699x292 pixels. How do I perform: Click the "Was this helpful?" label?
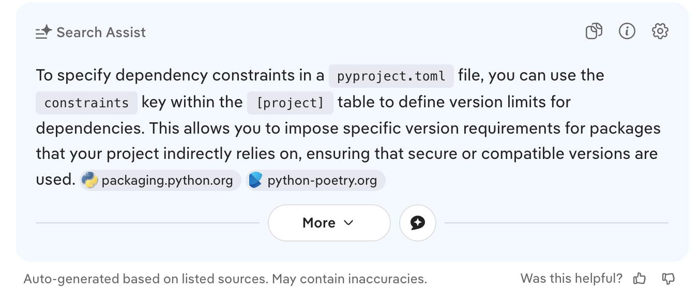(x=571, y=279)
